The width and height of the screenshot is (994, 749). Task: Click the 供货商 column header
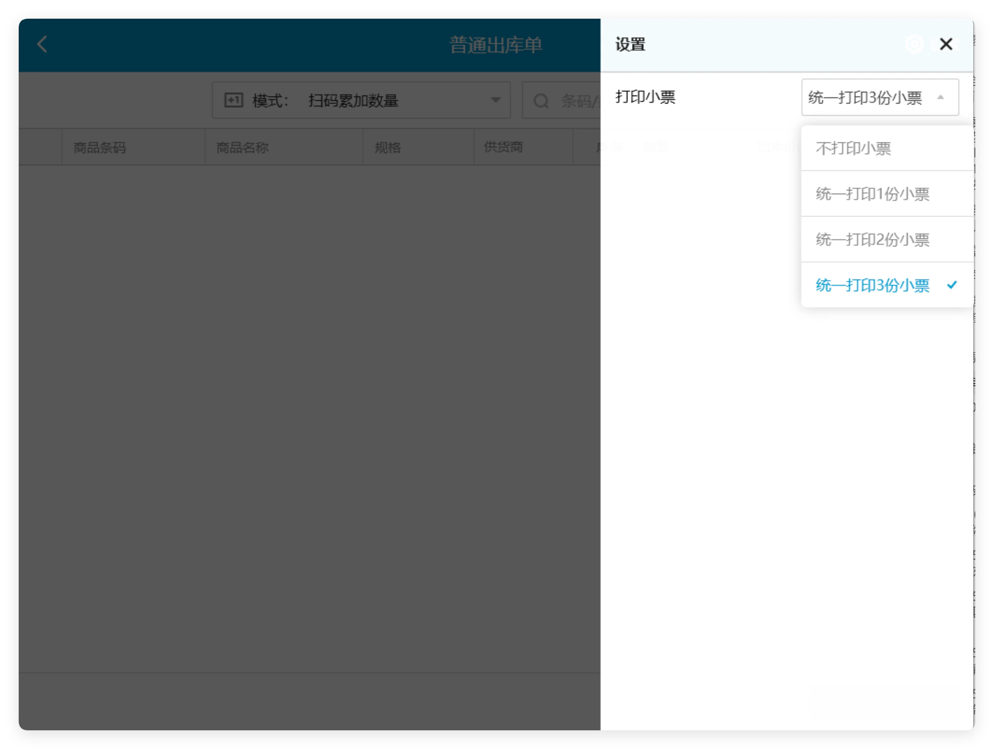[x=503, y=147]
